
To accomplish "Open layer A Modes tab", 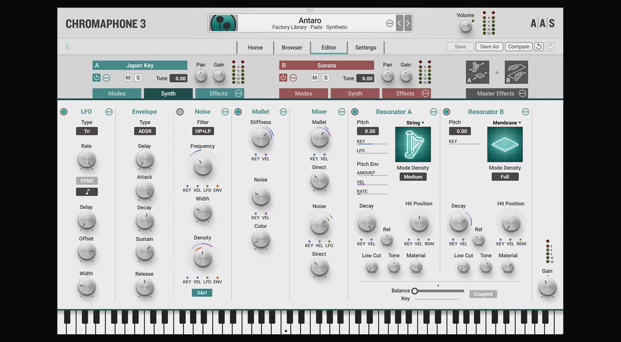I will [x=117, y=93].
